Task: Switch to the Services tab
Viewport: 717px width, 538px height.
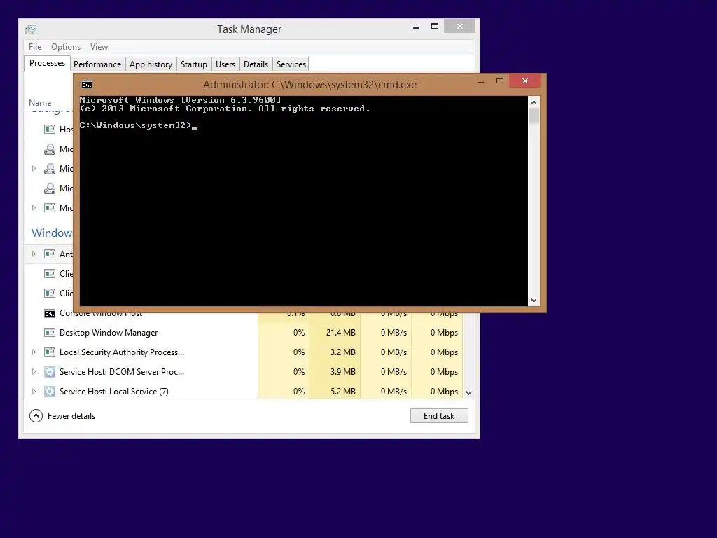Action: click(291, 64)
